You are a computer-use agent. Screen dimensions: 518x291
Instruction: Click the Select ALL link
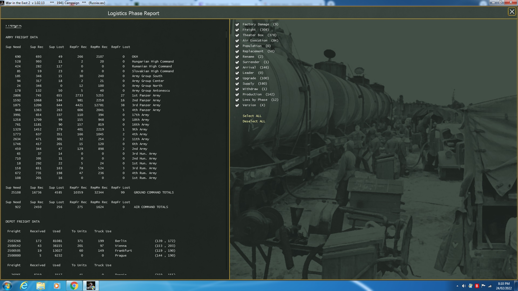click(252, 116)
